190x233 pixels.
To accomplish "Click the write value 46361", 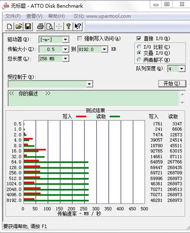I will (156, 184).
